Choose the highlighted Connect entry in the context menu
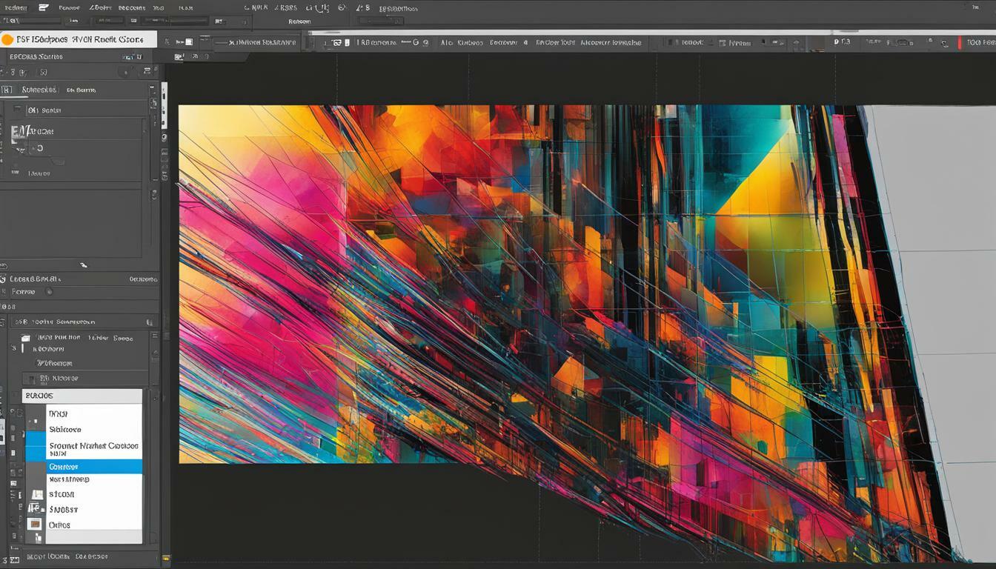Screen dimensions: 996x569 pos(82,467)
